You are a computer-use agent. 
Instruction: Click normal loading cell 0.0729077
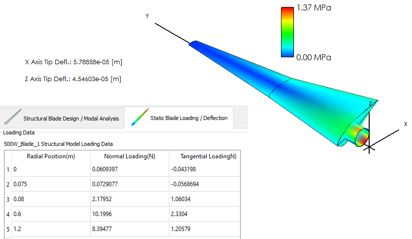point(130,184)
